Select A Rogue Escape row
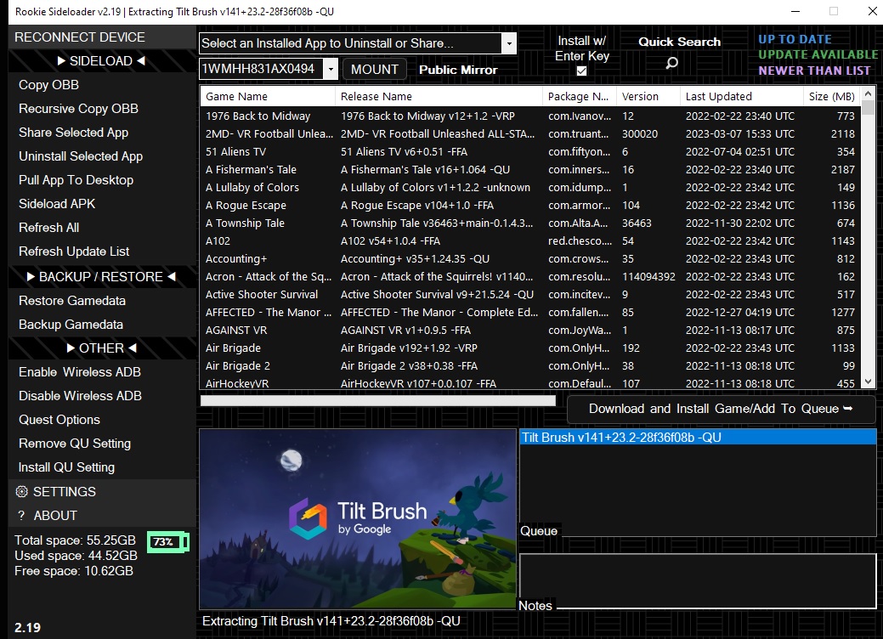Viewport: 883px width, 639px height. pos(530,206)
